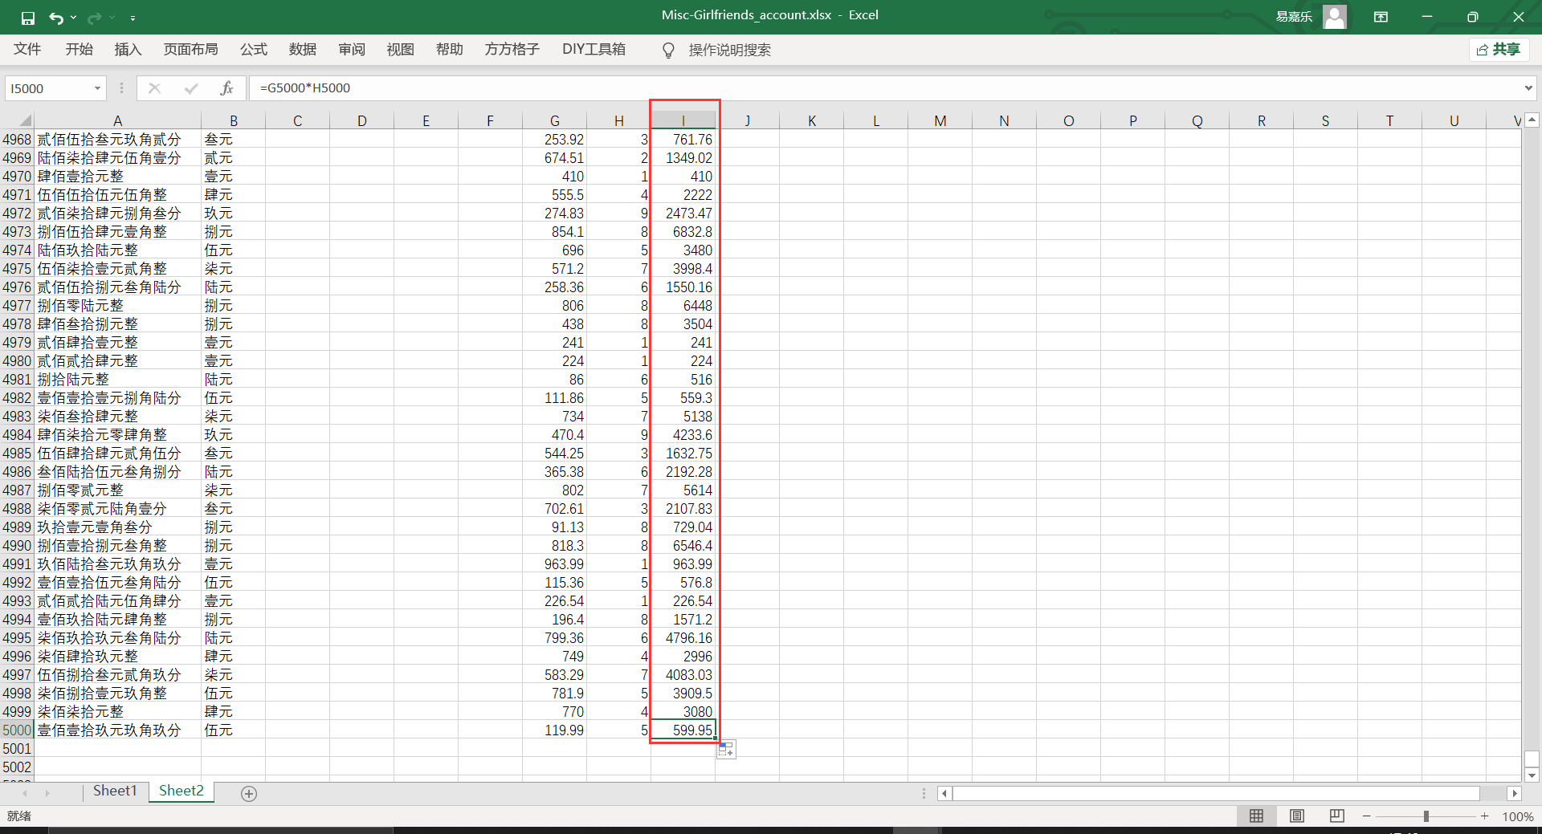Select column G header
The image size is (1542, 834).
point(554,120)
